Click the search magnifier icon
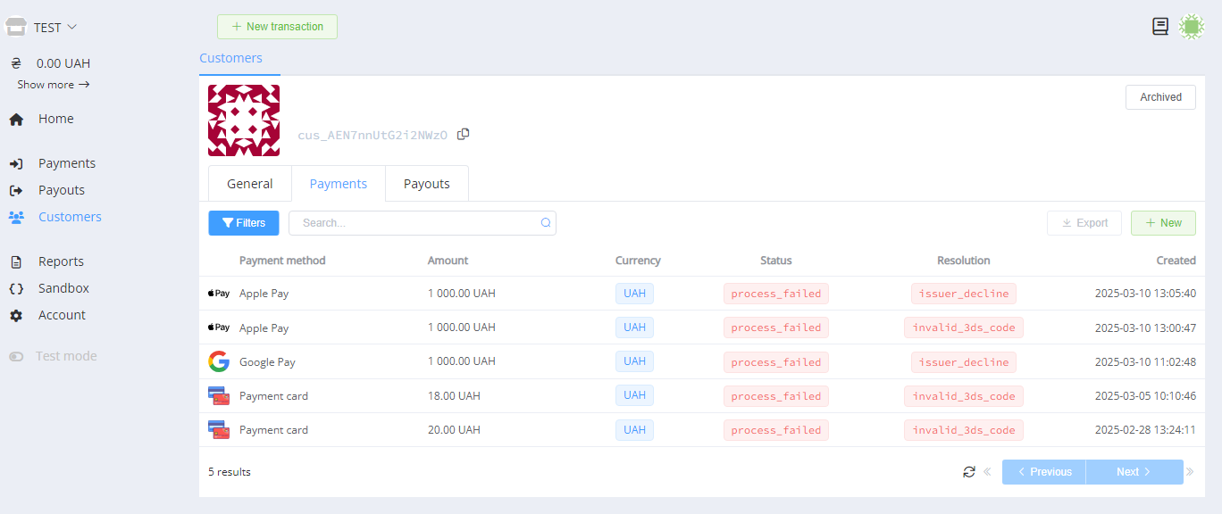The image size is (1222, 514). [x=546, y=223]
